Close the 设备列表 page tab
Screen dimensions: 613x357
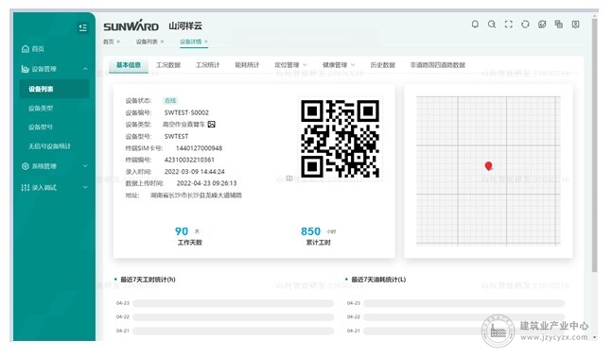click(x=163, y=42)
